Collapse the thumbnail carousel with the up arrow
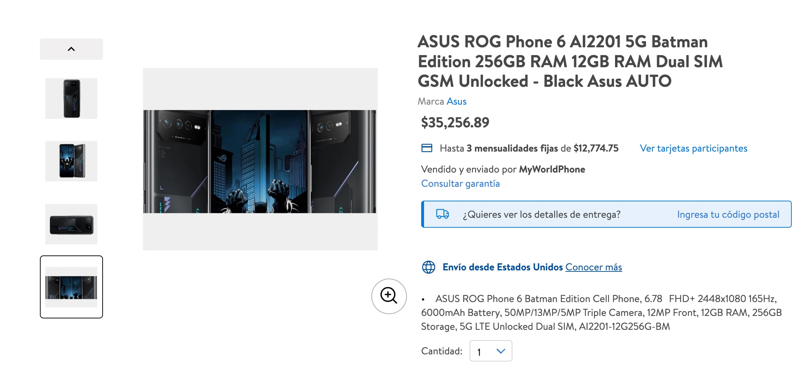Screen dimensions: 811x370 71,48
